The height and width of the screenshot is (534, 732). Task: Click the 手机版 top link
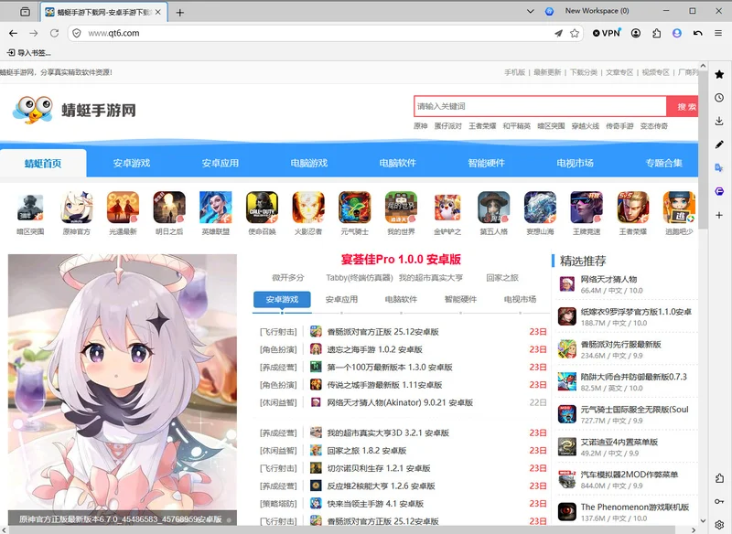pos(514,72)
